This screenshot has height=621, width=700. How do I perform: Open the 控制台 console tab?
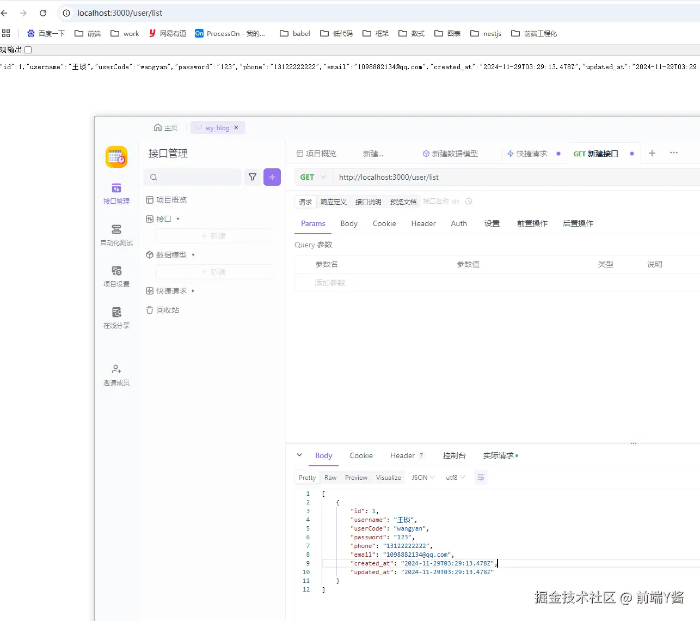pos(455,455)
